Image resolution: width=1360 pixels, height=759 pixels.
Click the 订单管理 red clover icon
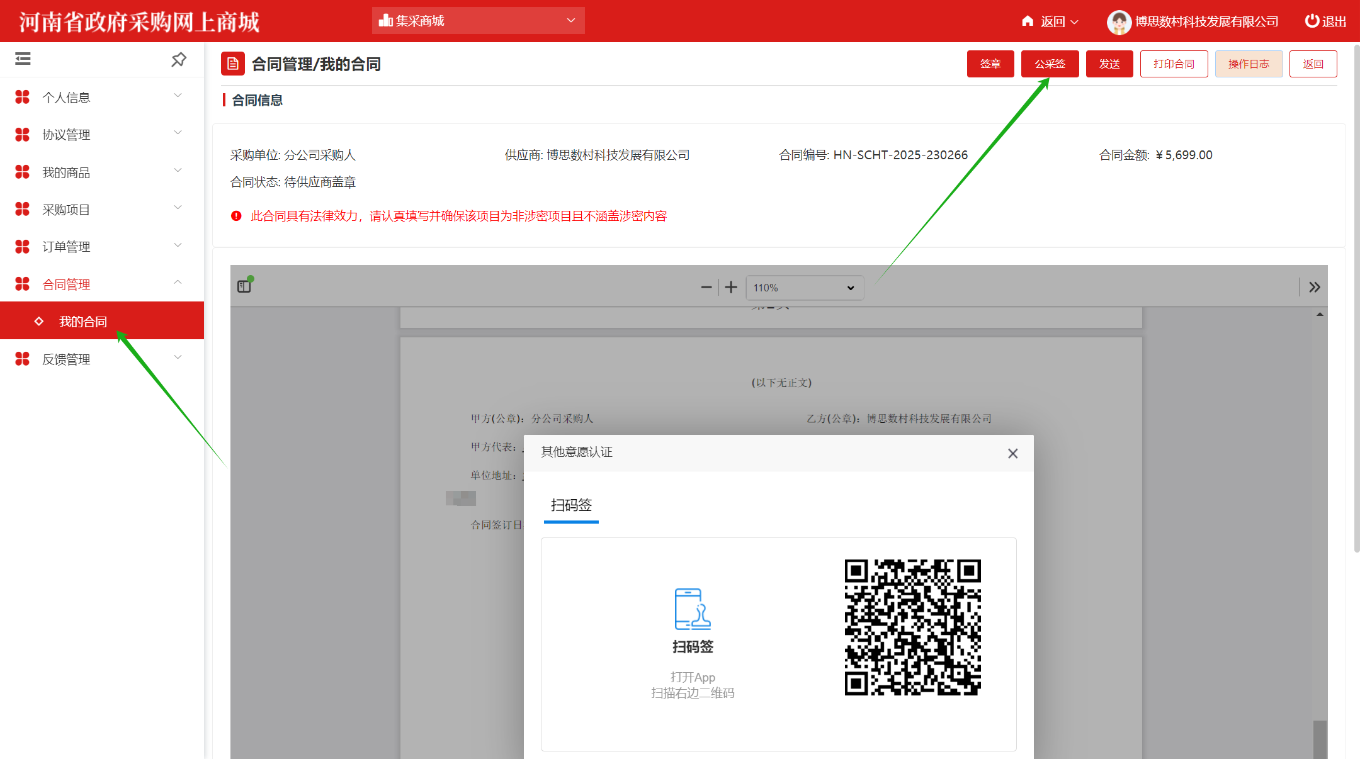pos(22,247)
